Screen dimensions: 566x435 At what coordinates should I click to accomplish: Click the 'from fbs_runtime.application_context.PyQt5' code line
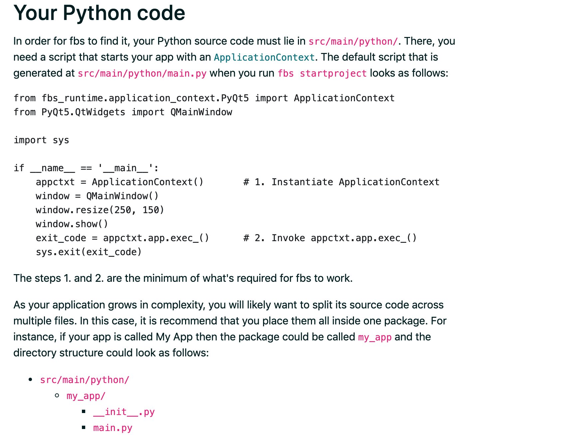pos(204,98)
